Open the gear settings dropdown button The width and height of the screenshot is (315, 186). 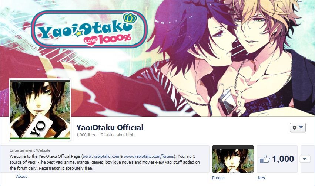298,128
